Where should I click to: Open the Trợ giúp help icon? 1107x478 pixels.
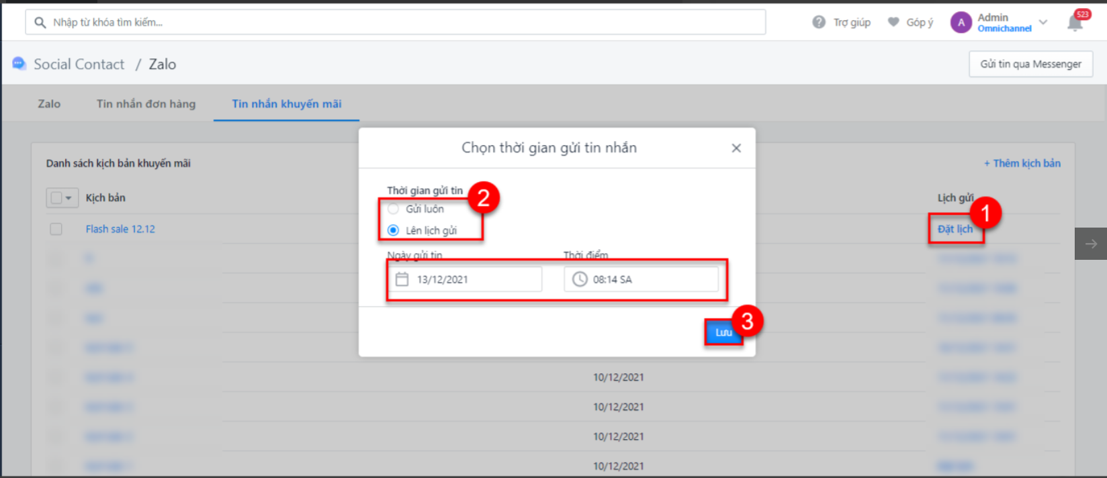point(819,22)
